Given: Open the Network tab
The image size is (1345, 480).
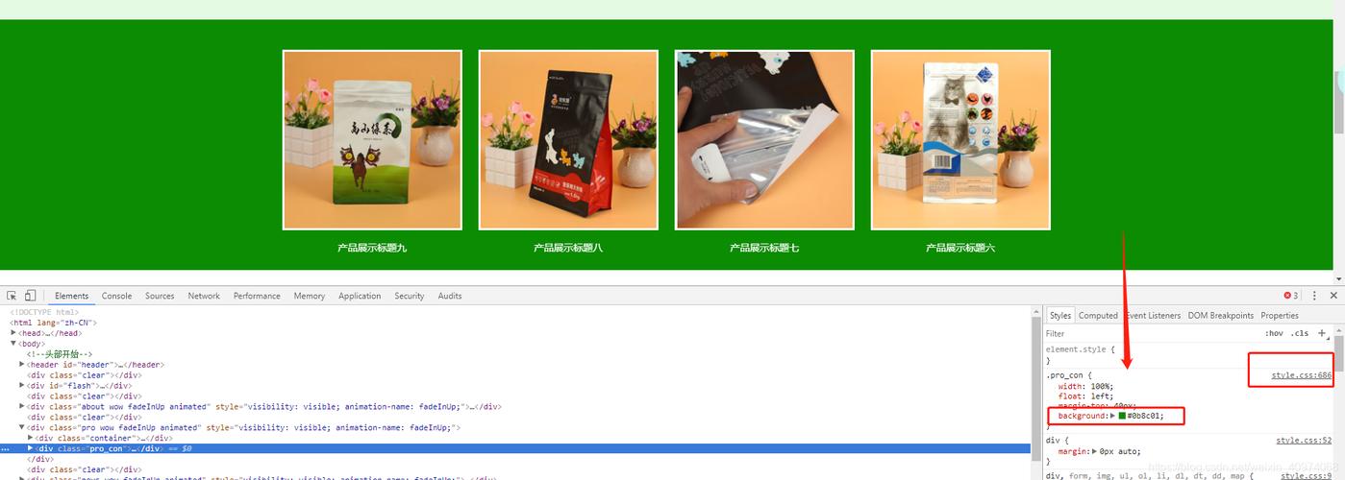Looking at the screenshot, I should [204, 296].
